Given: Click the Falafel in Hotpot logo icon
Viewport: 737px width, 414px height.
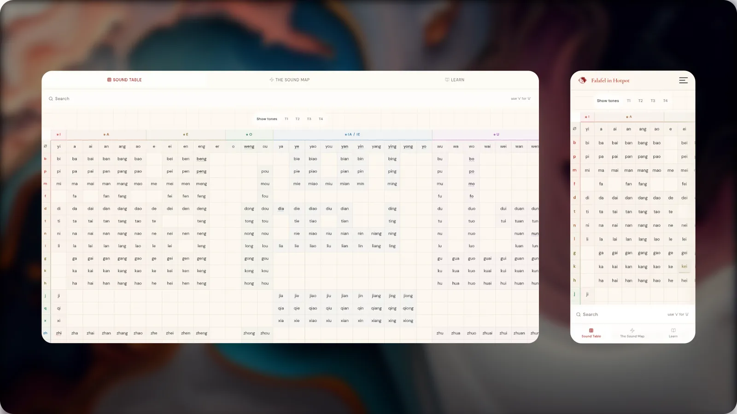Looking at the screenshot, I should pos(582,80).
